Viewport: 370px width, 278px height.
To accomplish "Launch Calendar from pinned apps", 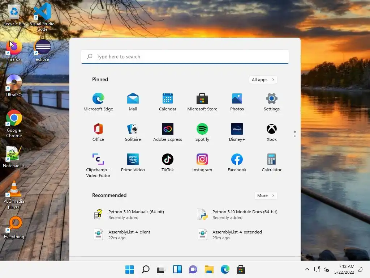I will tap(168, 102).
